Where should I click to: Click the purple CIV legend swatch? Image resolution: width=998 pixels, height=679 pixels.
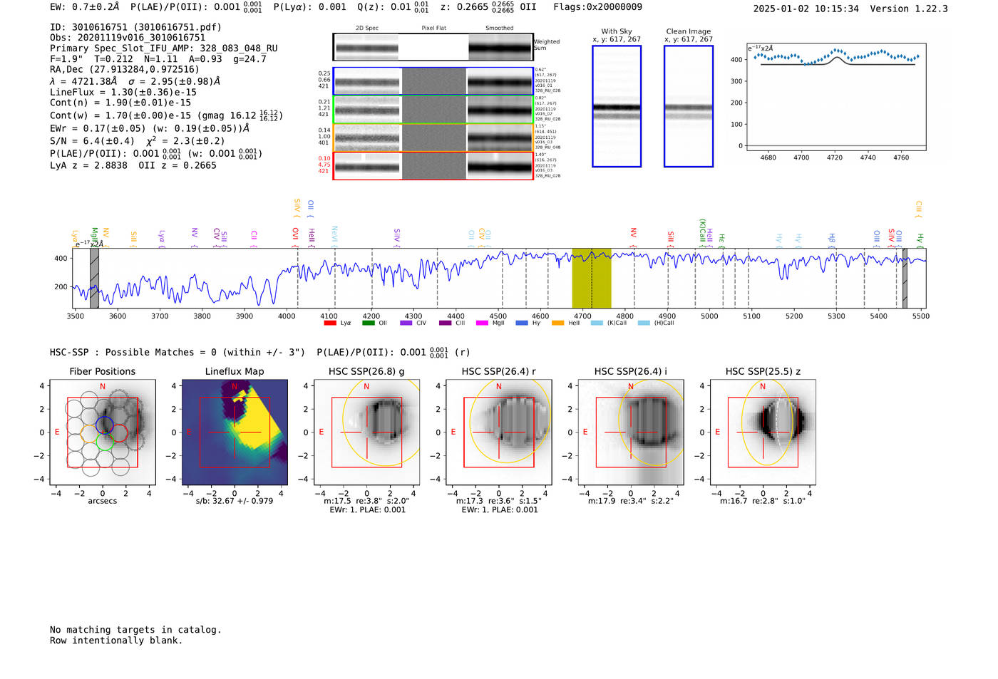point(406,323)
